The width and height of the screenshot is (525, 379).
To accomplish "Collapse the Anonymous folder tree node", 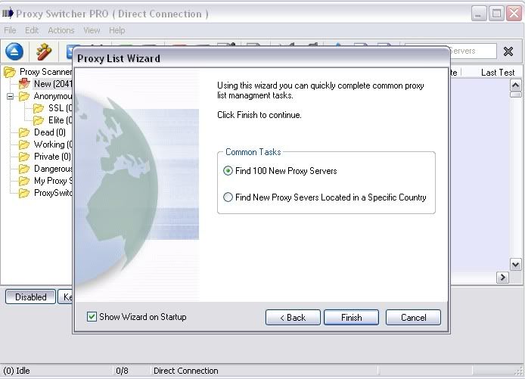I will click(11, 96).
